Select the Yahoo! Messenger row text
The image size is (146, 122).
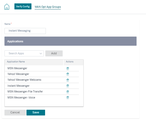coord(18,74)
